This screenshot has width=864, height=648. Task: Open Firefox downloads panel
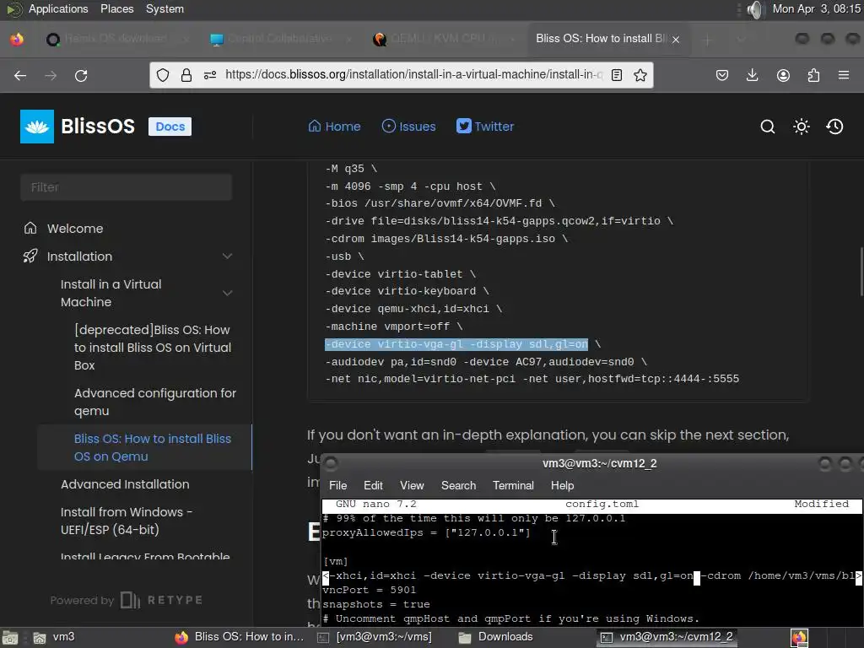point(752,75)
